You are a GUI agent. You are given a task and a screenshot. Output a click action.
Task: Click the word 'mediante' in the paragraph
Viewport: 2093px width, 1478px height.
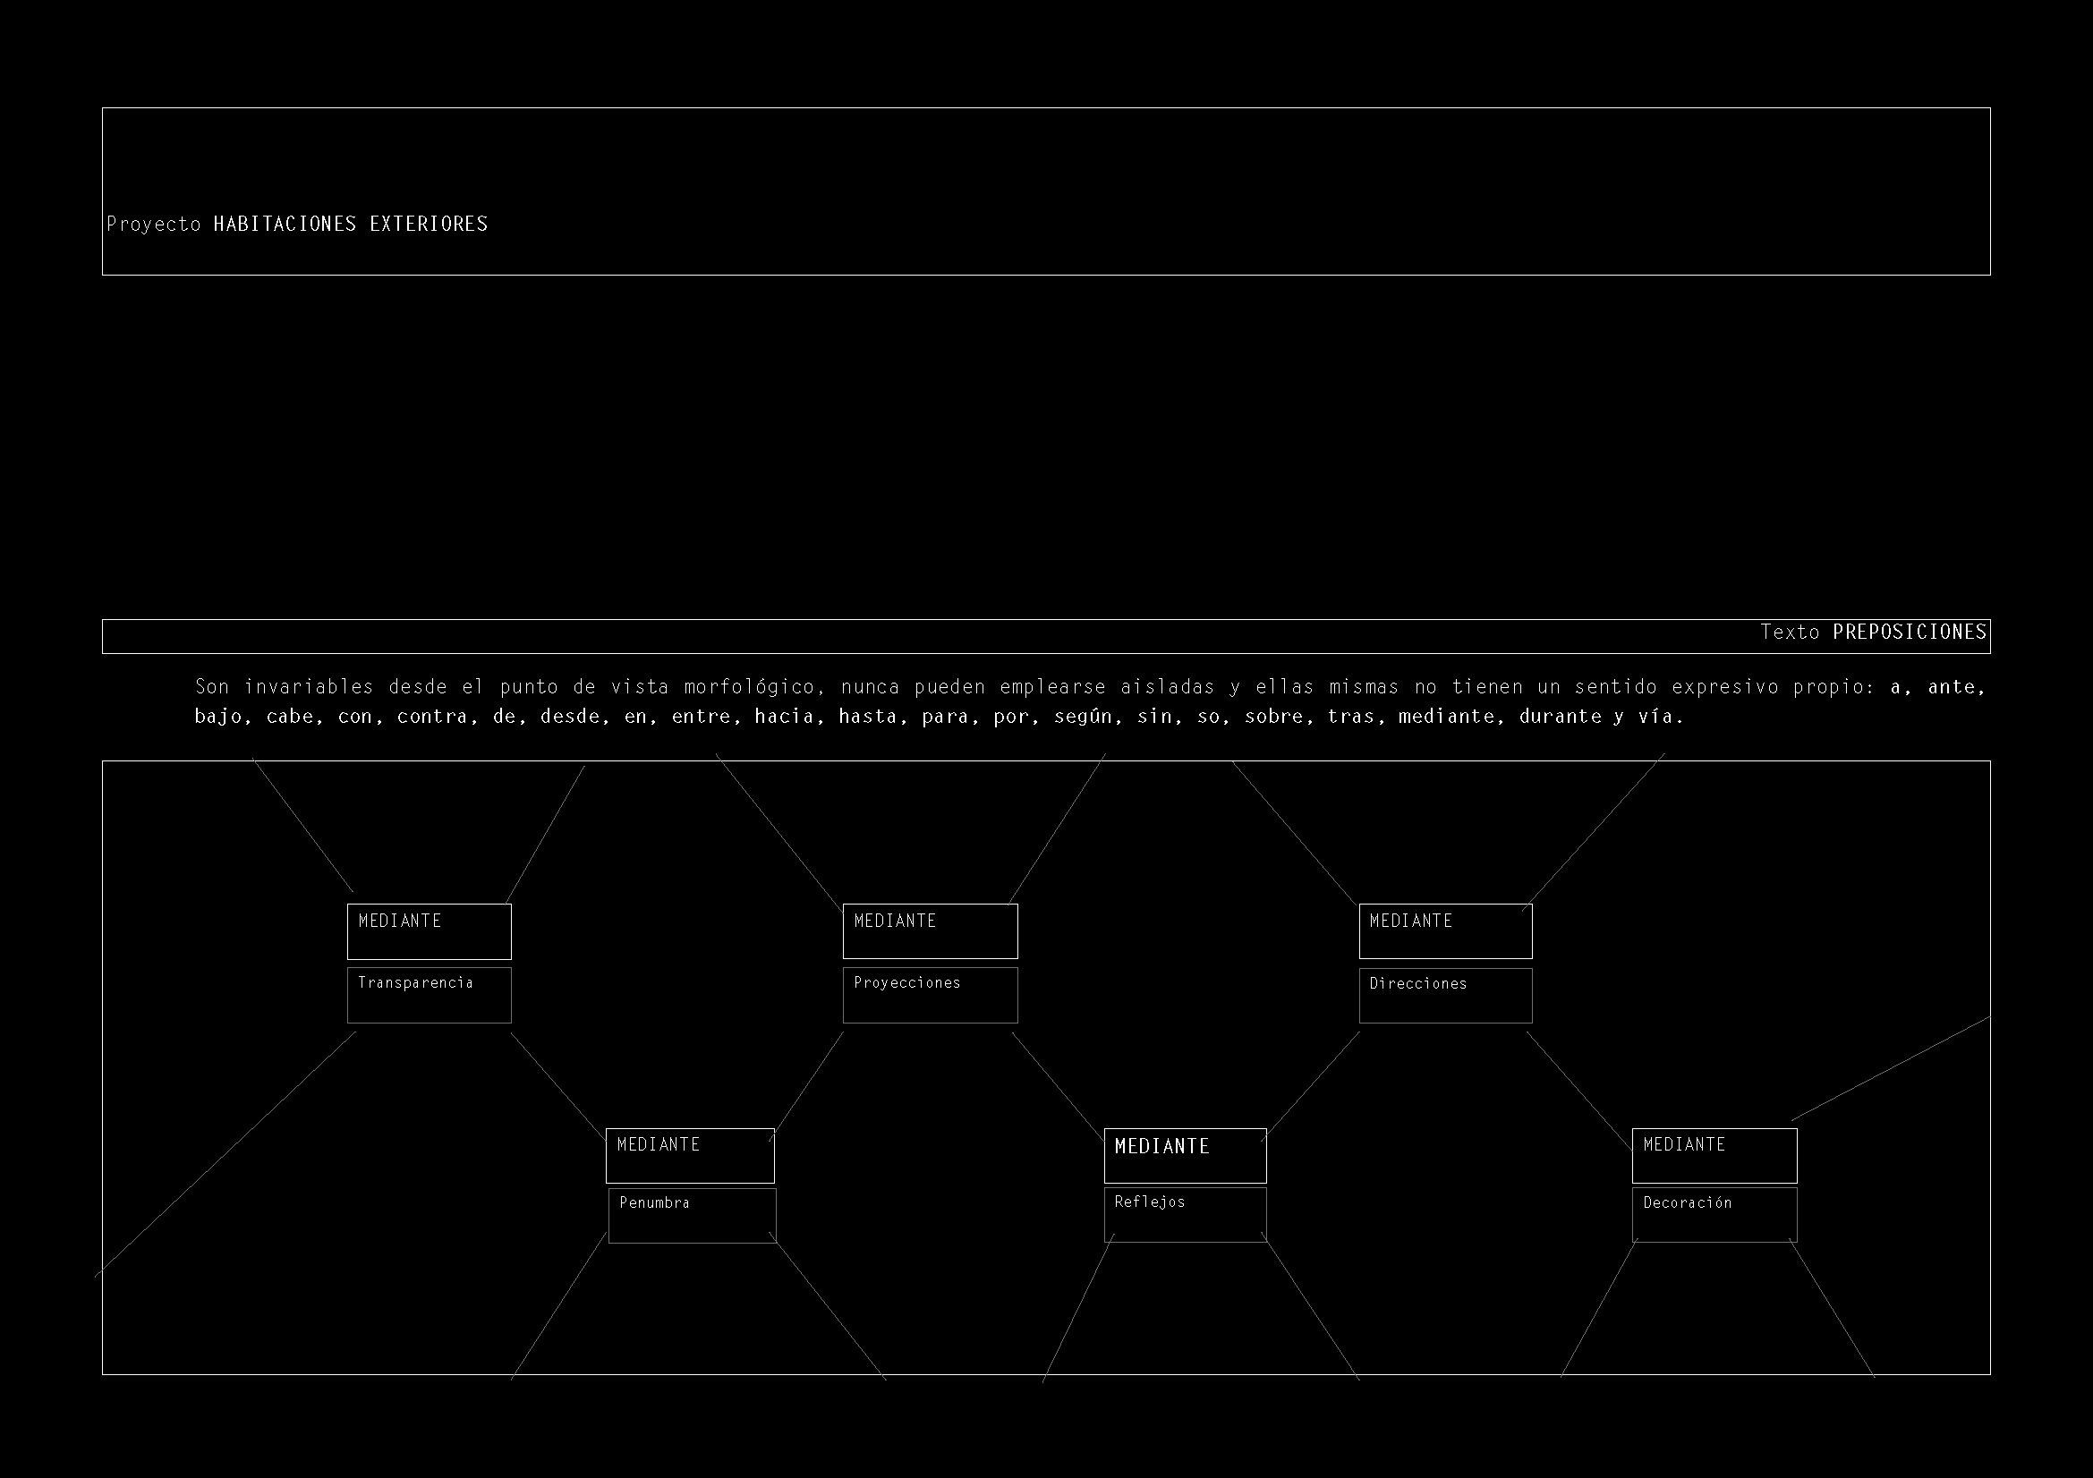coord(1445,718)
